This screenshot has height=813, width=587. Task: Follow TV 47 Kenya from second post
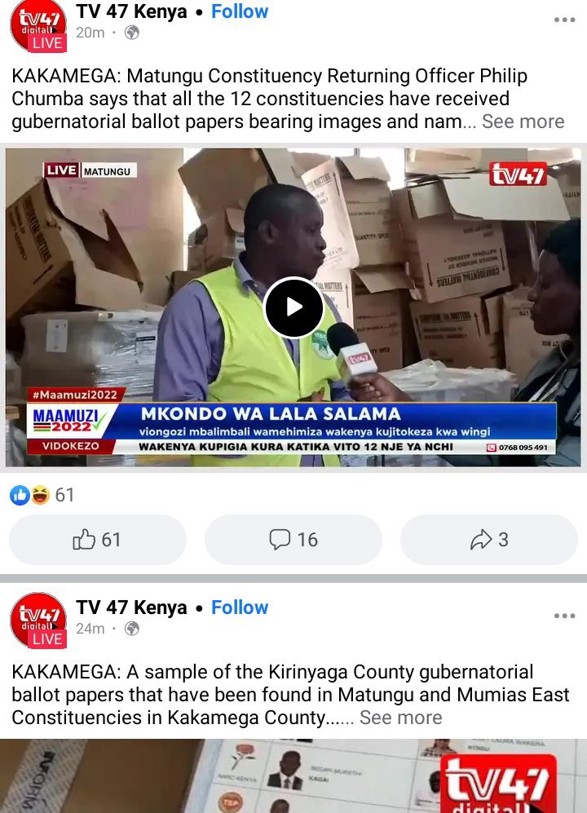point(240,608)
